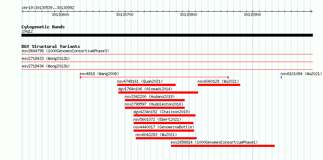
Task: Click the chr19:30130539..30130992 region label
Action: click(48, 8)
